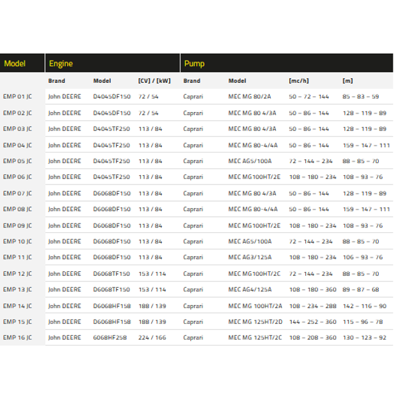Click 108 – 234 – 288 flow value

pos(312,306)
